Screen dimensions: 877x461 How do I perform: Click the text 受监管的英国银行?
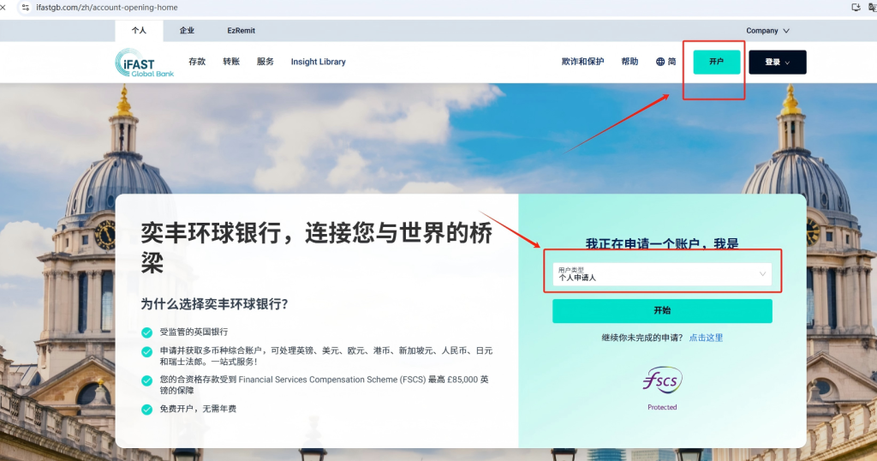tap(194, 332)
